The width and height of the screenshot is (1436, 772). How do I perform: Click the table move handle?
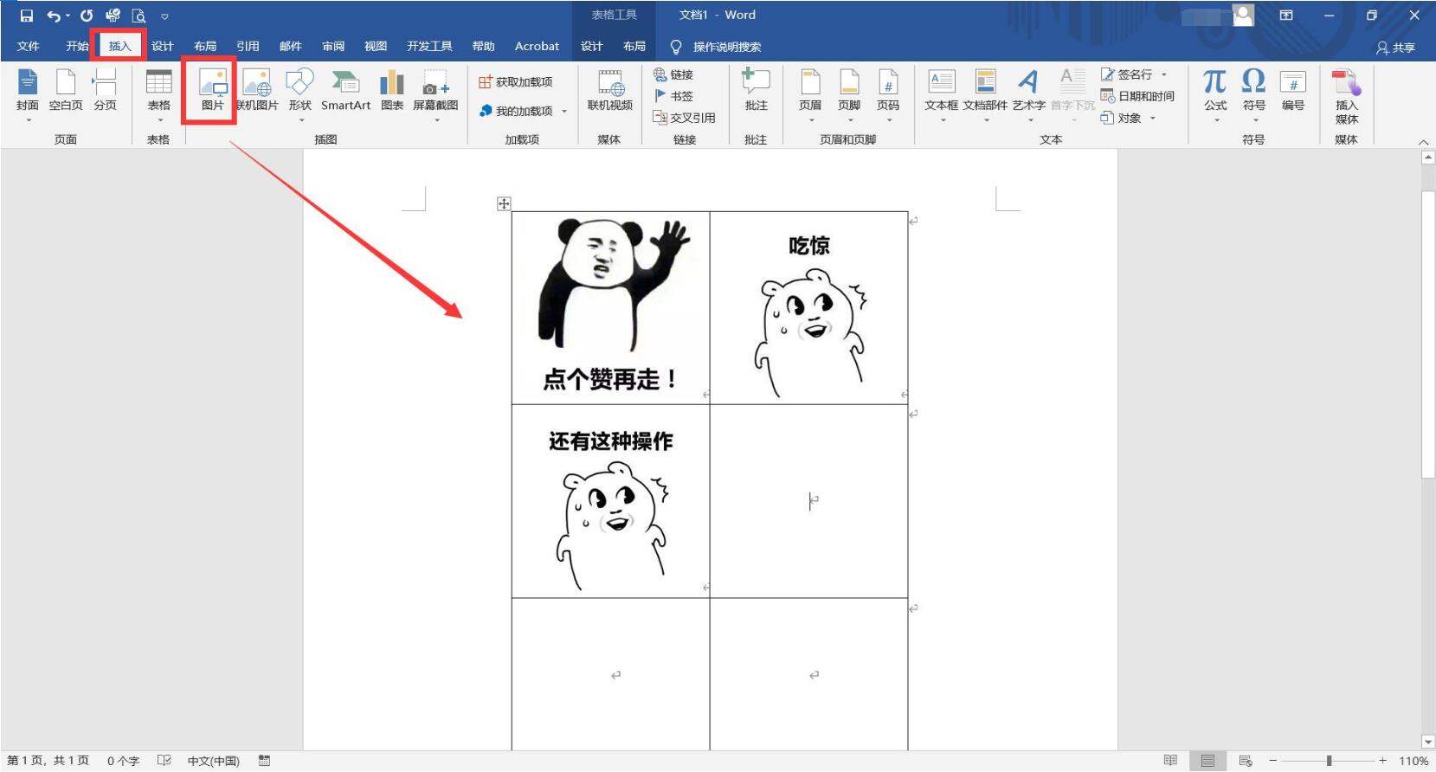(x=504, y=204)
